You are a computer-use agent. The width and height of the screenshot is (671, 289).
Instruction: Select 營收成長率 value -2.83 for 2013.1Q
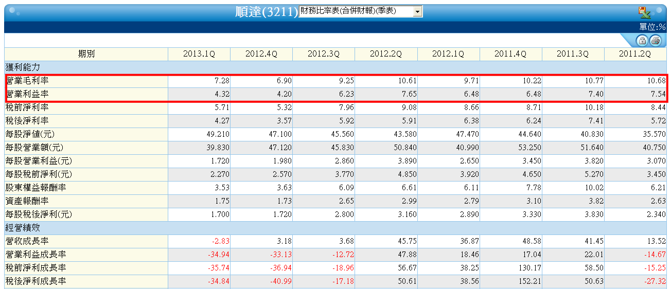[x=221, y=241]
